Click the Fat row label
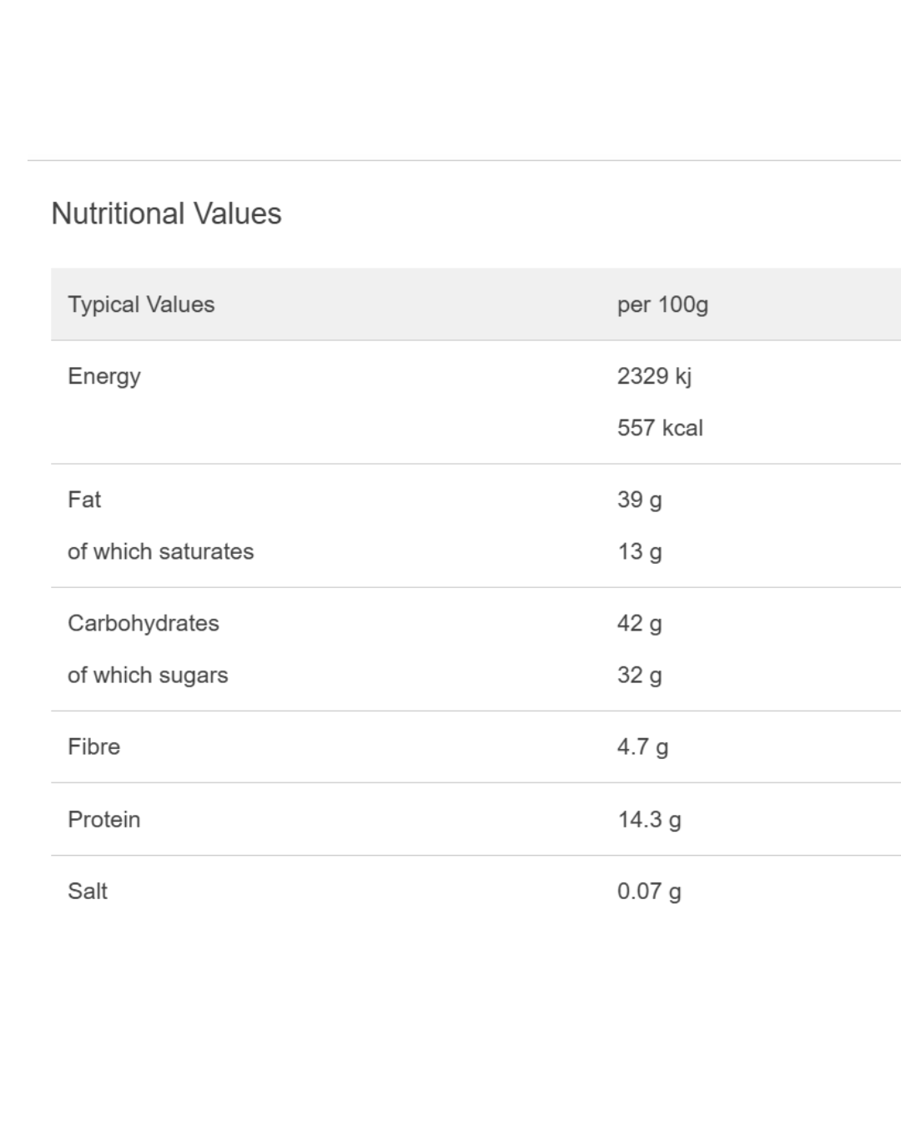 [84, 500]
